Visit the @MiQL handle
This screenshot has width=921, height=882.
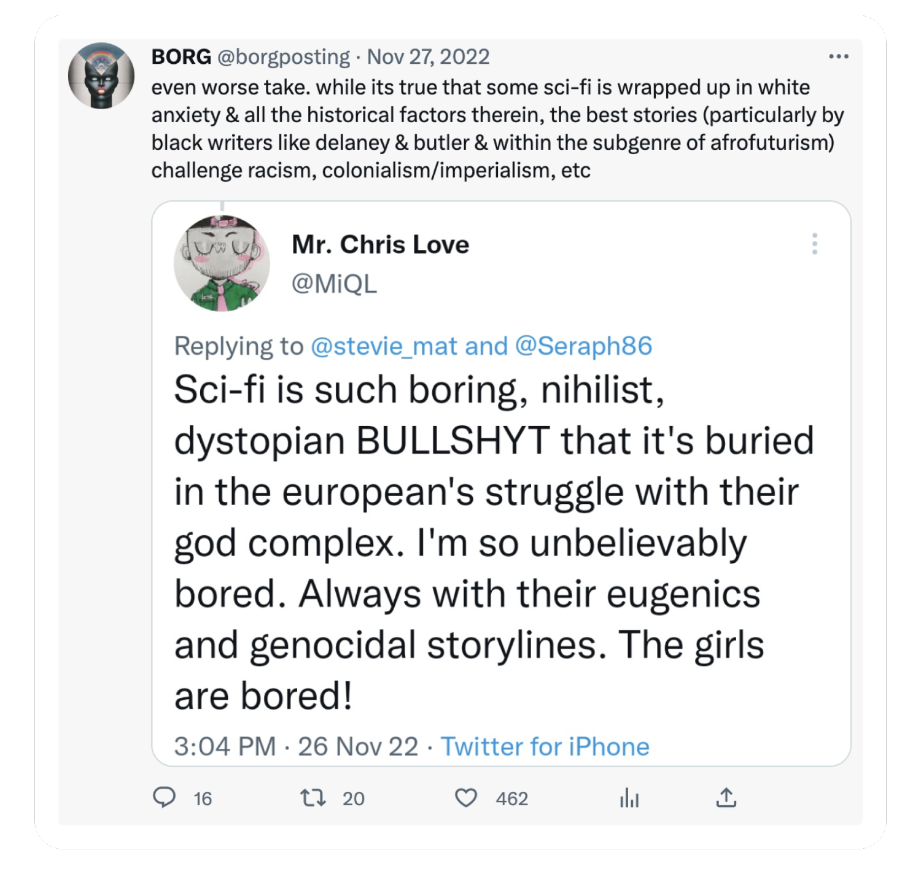(335, 284)
